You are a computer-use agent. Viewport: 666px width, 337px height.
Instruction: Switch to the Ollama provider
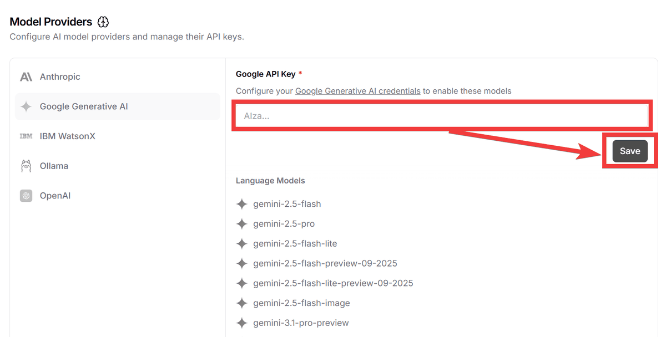54,166
